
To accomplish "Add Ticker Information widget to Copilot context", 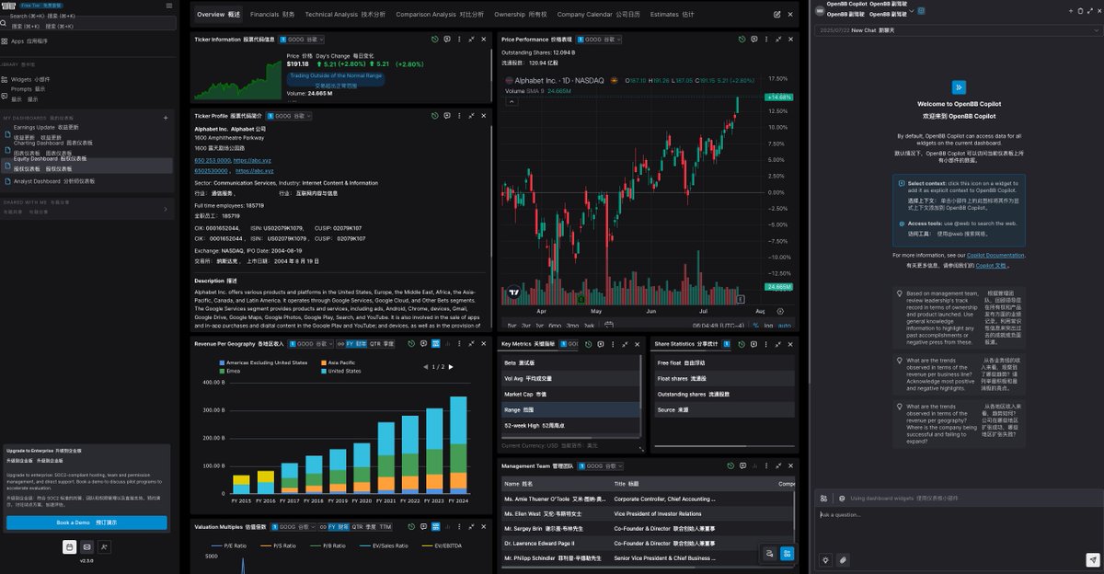I will [x=447, y=40].
